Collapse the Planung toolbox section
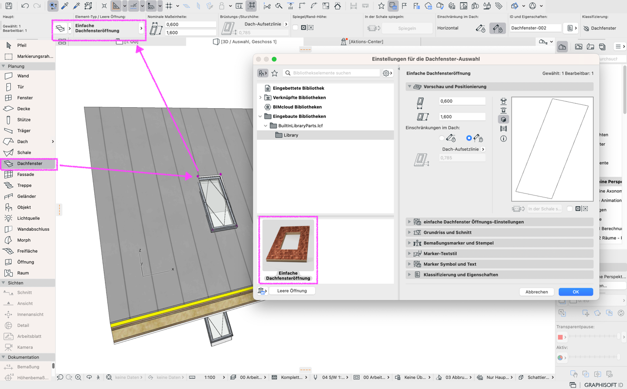Viewport: 627px width, 389px height. pyautogui.click(x=3, y=66)
